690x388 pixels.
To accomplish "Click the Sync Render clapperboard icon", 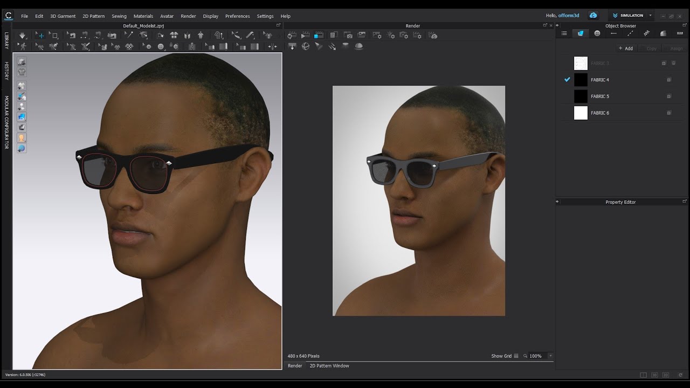I will (291, 36).
